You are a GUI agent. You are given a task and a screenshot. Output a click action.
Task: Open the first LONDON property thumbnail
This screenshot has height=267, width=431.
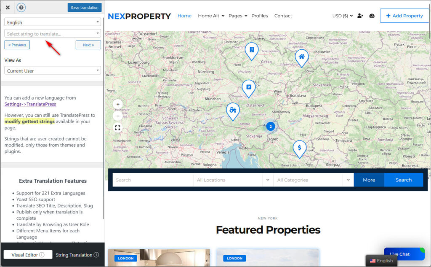[x=159, y=258]
